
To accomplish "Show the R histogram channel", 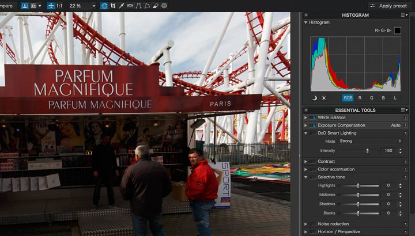I will (360, 98).
